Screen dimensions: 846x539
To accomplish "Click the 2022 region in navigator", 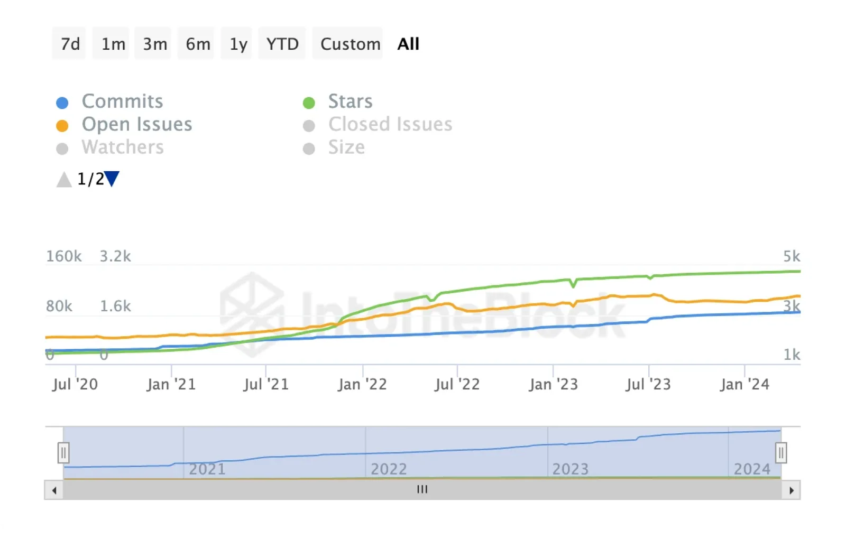I will coord(389,469).
